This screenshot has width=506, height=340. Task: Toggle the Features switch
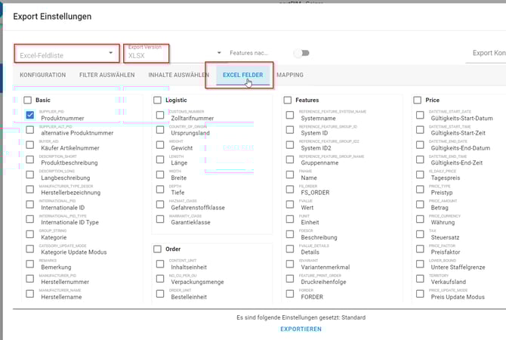[301, 53]
